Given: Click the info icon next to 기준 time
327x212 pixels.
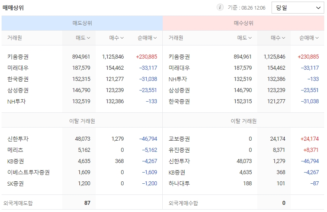Looking at the screenshot, I should tap(220, 7).
